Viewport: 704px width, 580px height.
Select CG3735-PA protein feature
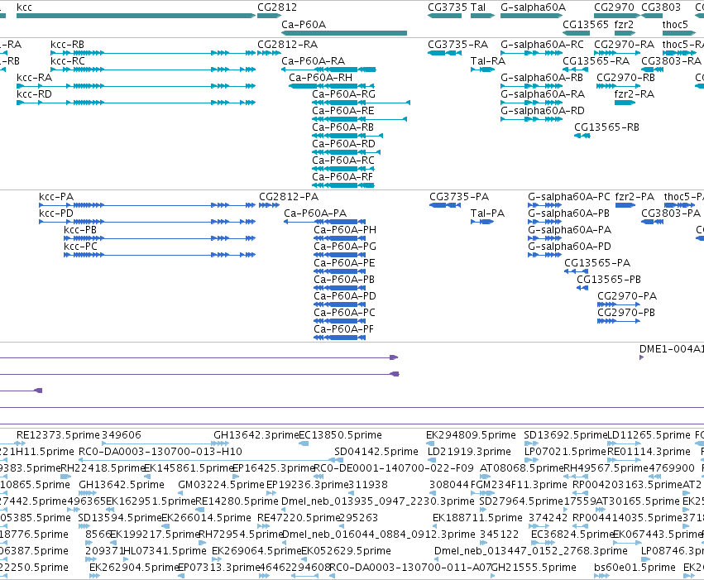coord(445,205)
